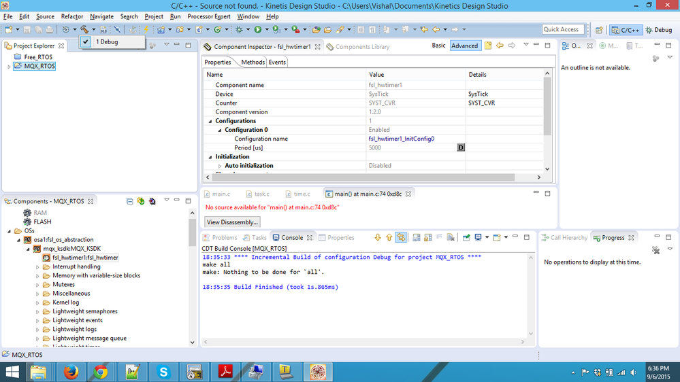Click the green Run play icon
This screenshot has height=382, width=680.
tap(257, 29)
